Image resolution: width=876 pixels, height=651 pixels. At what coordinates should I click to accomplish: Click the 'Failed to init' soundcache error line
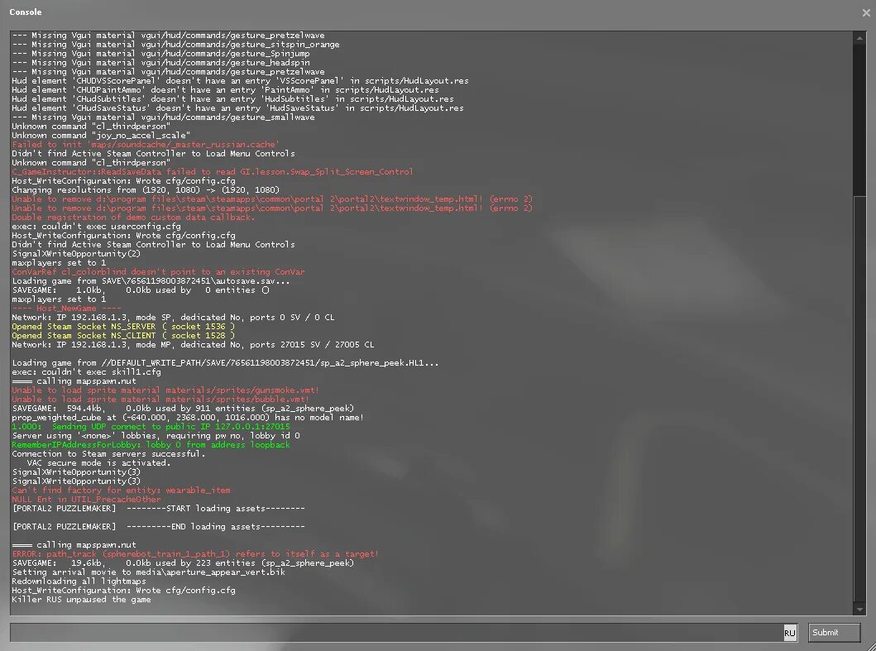click(x=146, y=144)
